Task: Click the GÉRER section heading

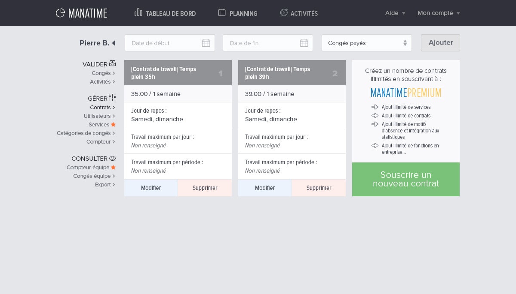Action: click(98, 99)
